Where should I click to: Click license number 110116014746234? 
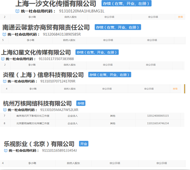(158, 123)
